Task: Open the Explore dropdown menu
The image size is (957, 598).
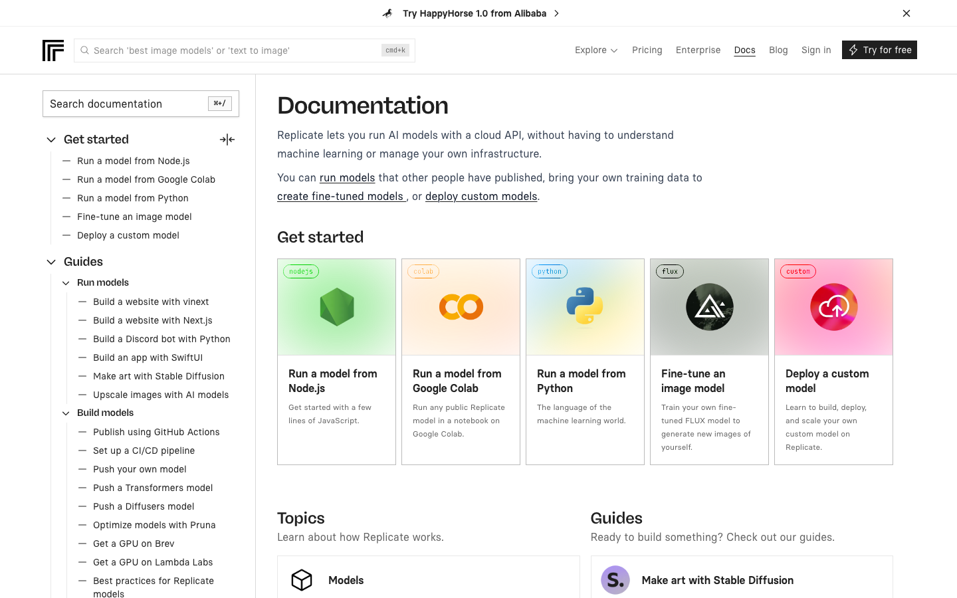Action: click(596, 50)
